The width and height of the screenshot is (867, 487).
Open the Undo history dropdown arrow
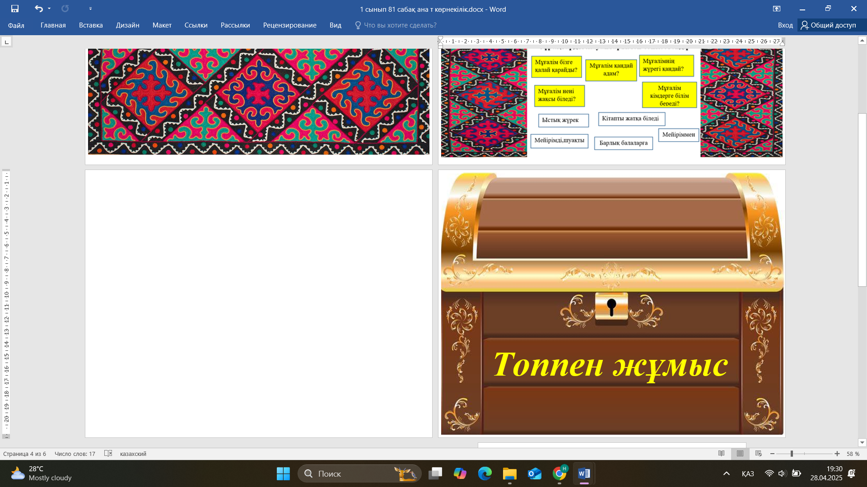[x=49, y=9]
